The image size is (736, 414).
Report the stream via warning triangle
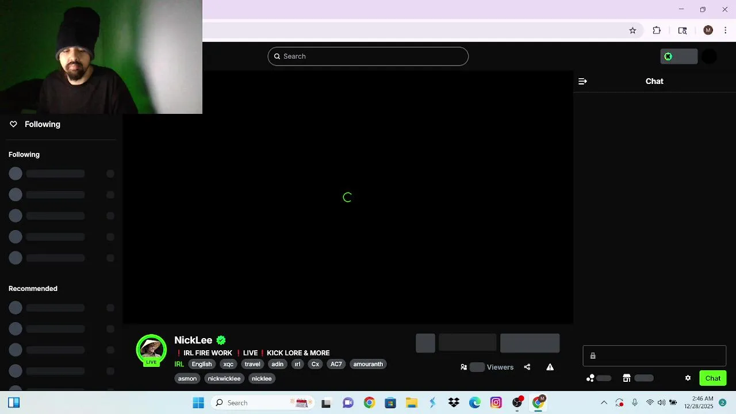550,367
